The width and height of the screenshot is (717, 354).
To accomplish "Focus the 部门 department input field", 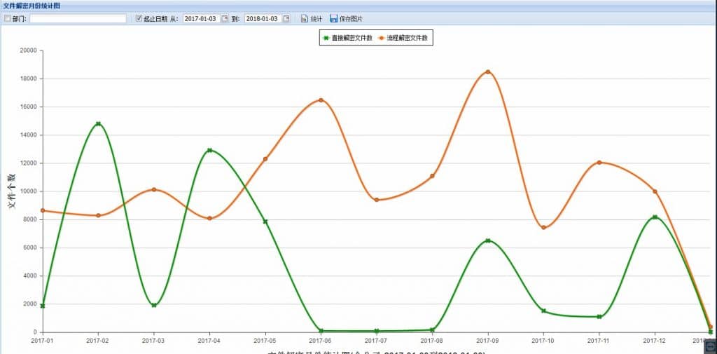I will [x=78, y=19].
